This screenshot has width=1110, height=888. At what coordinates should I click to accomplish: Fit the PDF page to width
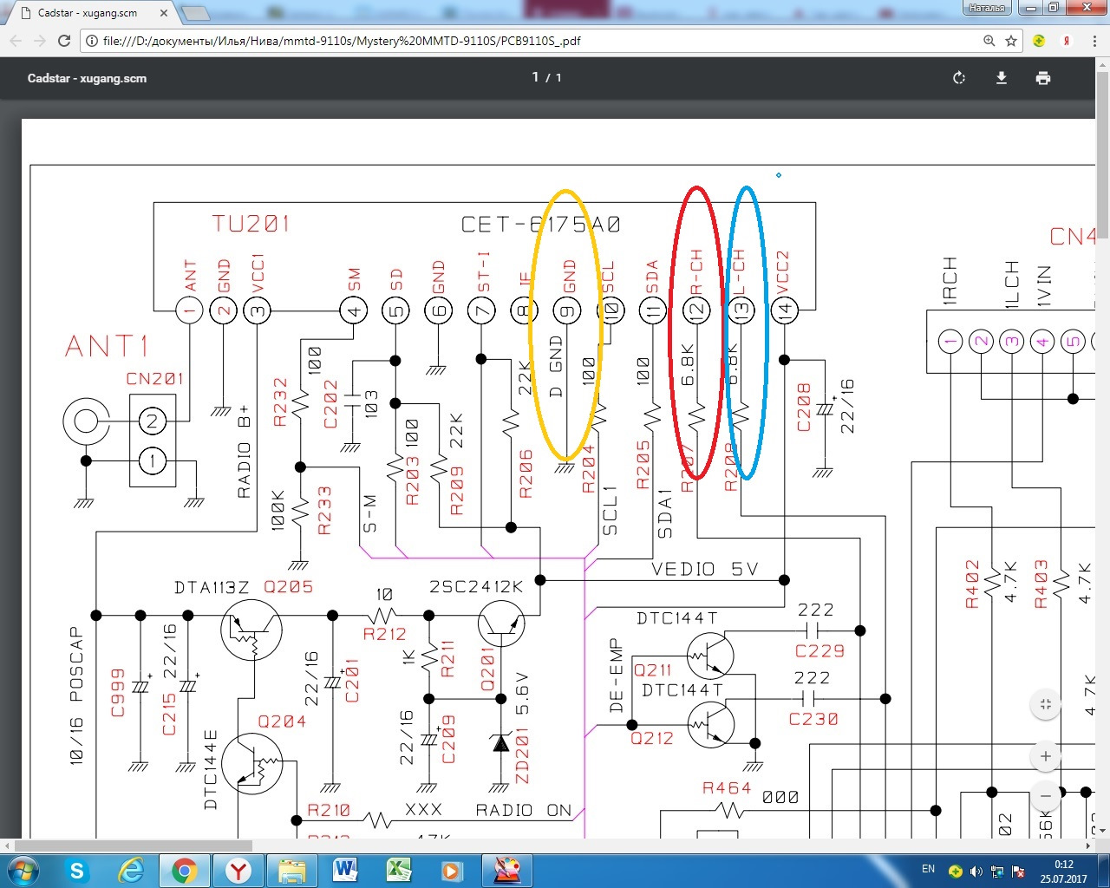(x=1046, y=704)
